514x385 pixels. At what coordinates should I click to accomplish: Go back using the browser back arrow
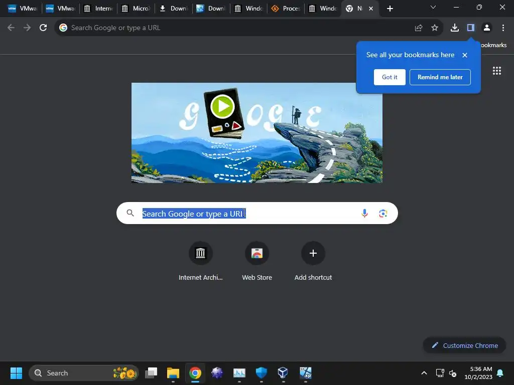coord(11,28)
